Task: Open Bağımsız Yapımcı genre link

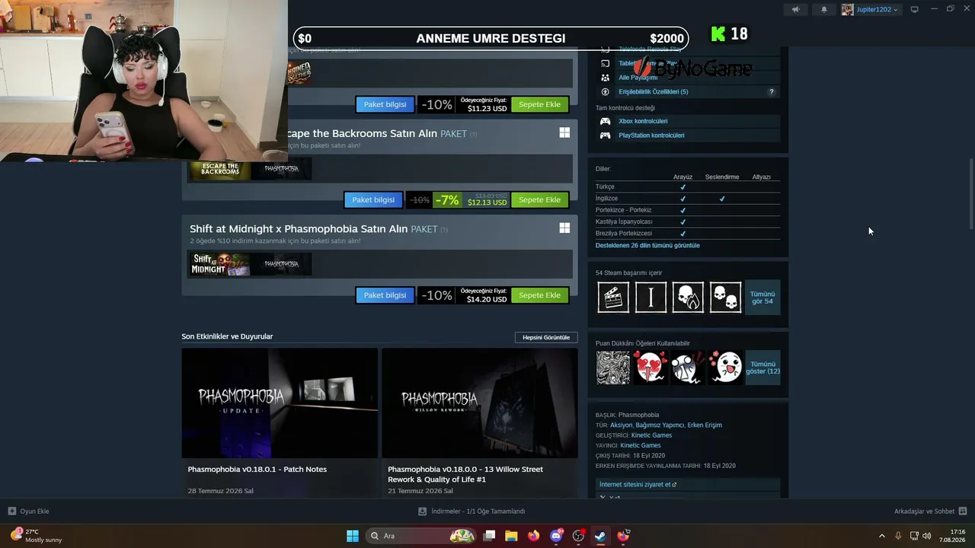Action: click(660, 425)
